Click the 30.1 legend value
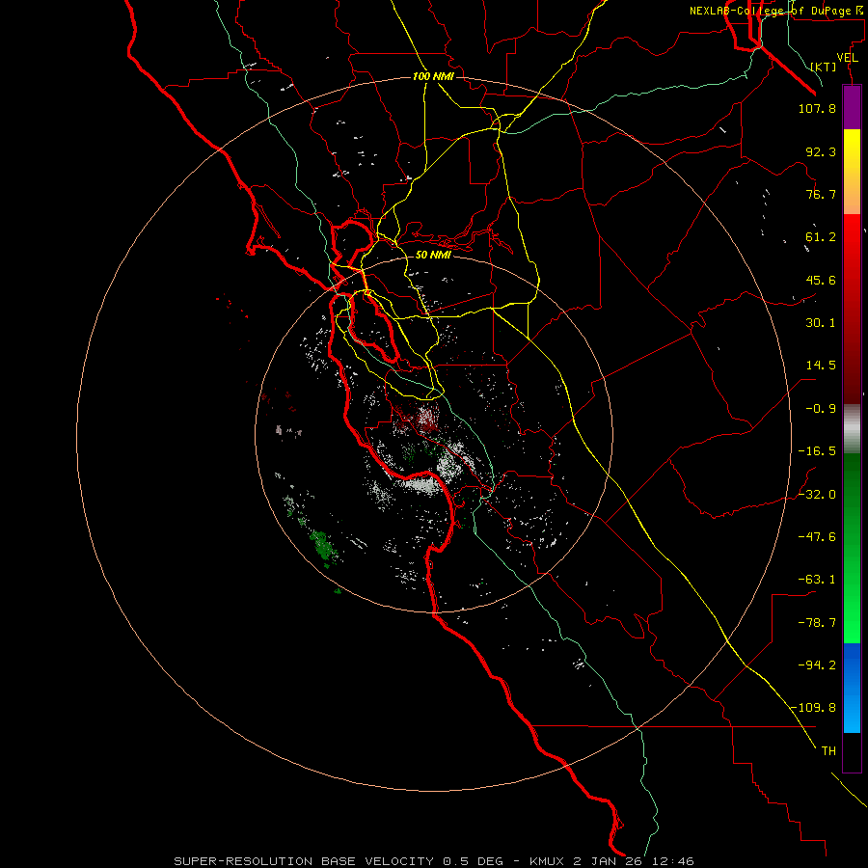The image size is (868, 868). 821,323
